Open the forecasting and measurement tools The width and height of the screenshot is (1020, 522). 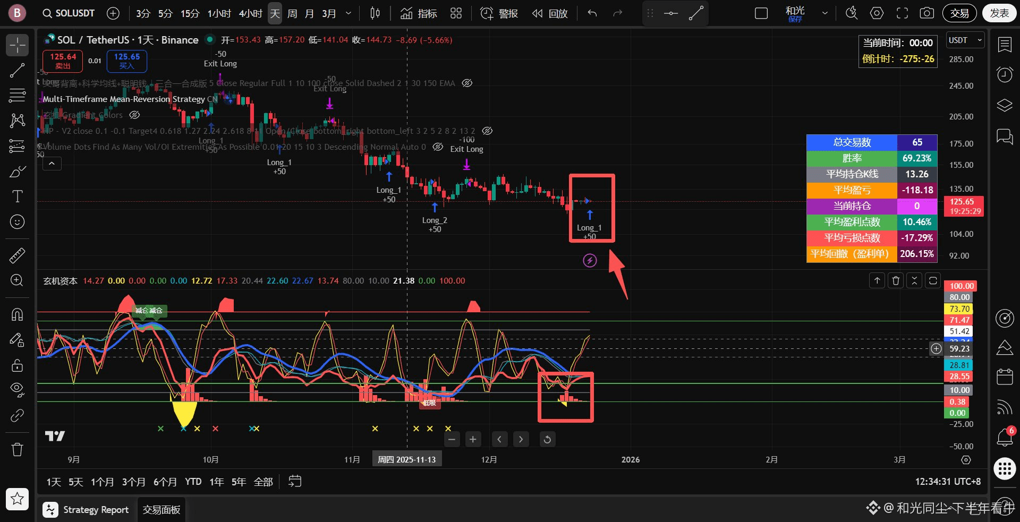click(x=17, y=146)
